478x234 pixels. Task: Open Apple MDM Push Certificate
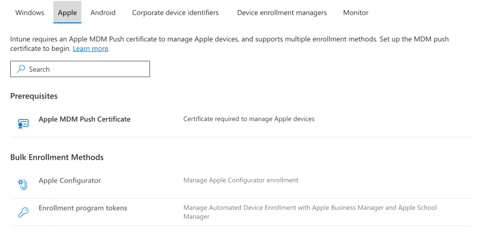(84, 119)
